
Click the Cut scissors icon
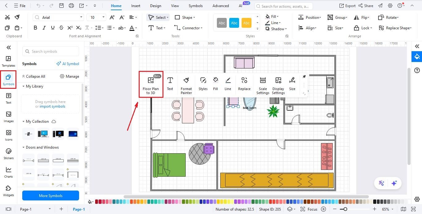7,17
